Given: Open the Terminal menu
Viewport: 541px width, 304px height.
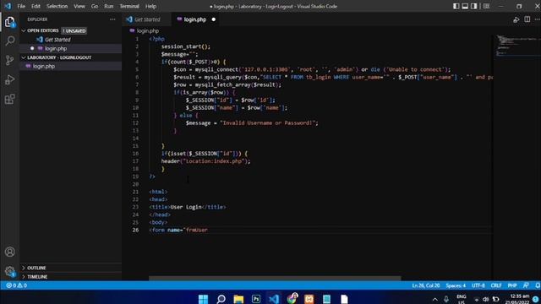Looking at the screenshot, I should (x=129, y=6).
